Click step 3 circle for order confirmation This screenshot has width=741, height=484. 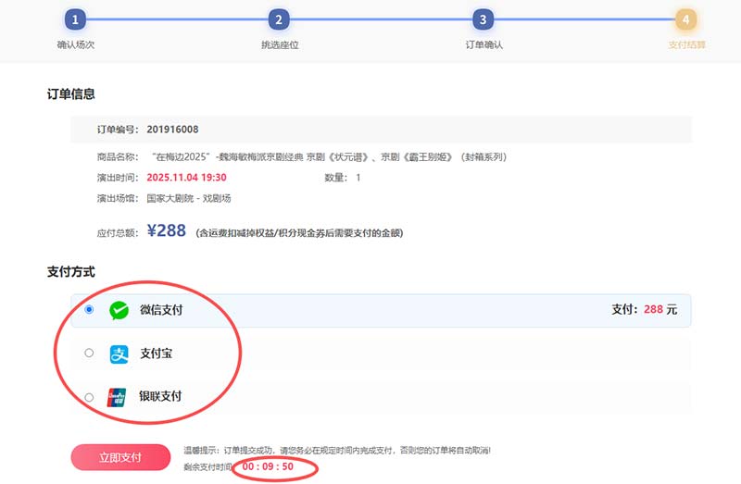click(483, 20)
